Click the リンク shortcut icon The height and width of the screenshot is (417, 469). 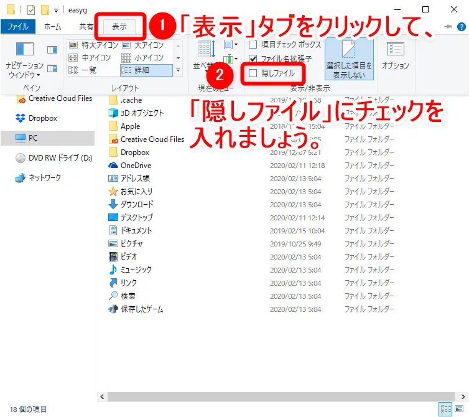pos(113,283)
